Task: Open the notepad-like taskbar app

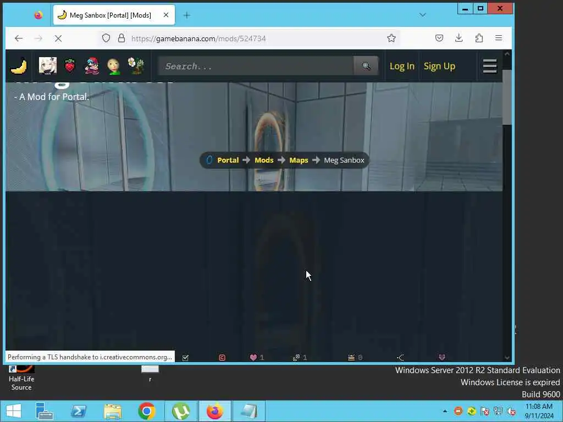Action: click(249, 411)
